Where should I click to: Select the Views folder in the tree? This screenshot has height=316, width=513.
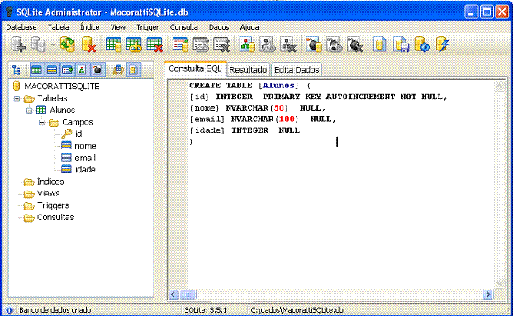(49, 193)
